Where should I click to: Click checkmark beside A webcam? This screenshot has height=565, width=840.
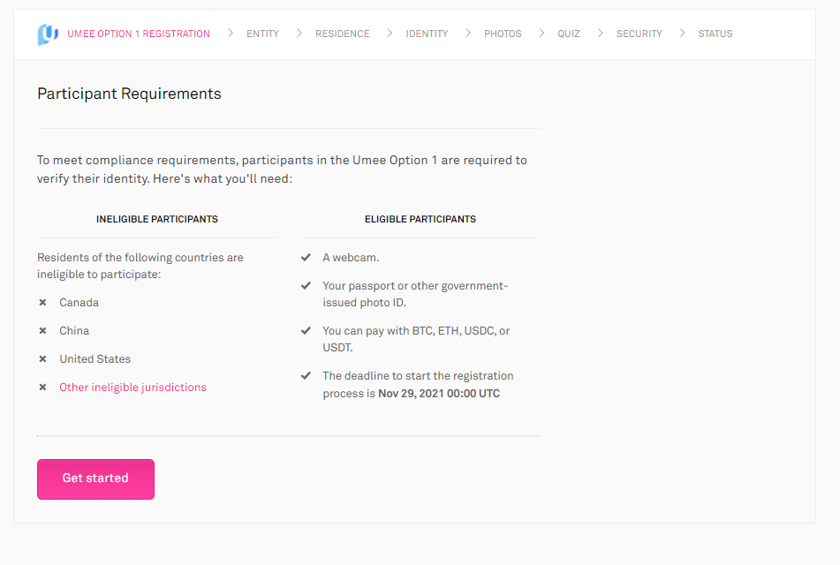(x=306, y=258)
